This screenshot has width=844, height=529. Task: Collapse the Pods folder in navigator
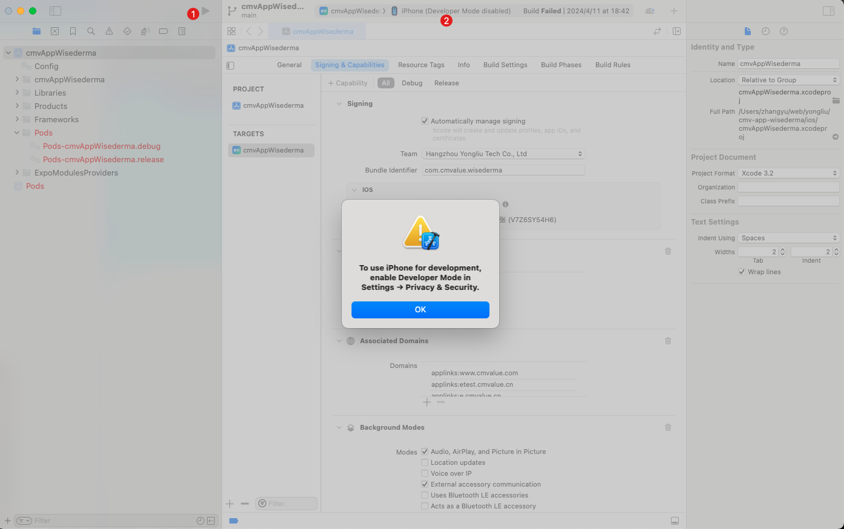coord(17,133)
